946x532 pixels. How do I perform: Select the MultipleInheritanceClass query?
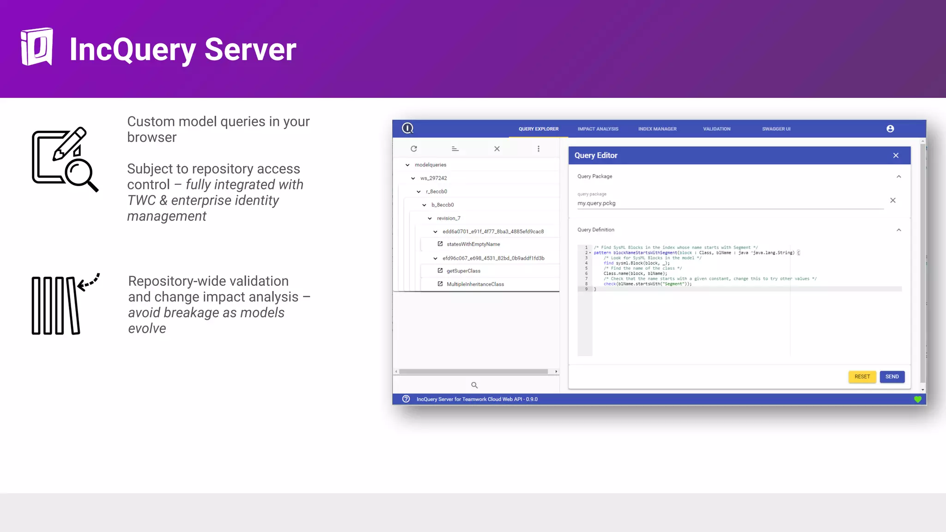[x=475, y=284]
